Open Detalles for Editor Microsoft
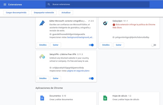 [x=43, y=45]
